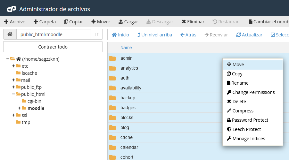
Task: Click the Mover toolbar button
Action: pyautogui.click(x=101, y=22)
